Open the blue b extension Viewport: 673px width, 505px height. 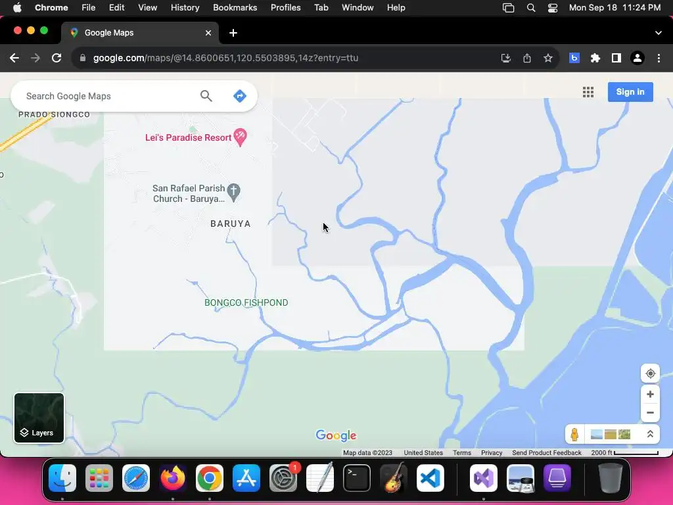[574, 58]
